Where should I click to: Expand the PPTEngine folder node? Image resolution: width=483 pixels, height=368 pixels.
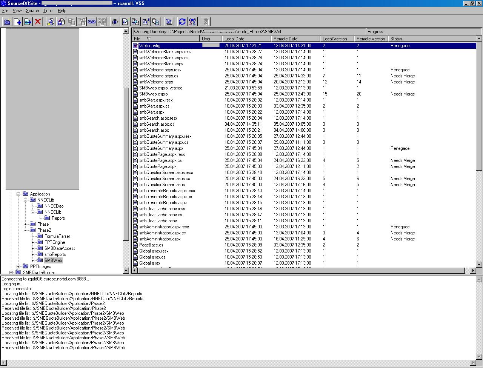[32, 242]
